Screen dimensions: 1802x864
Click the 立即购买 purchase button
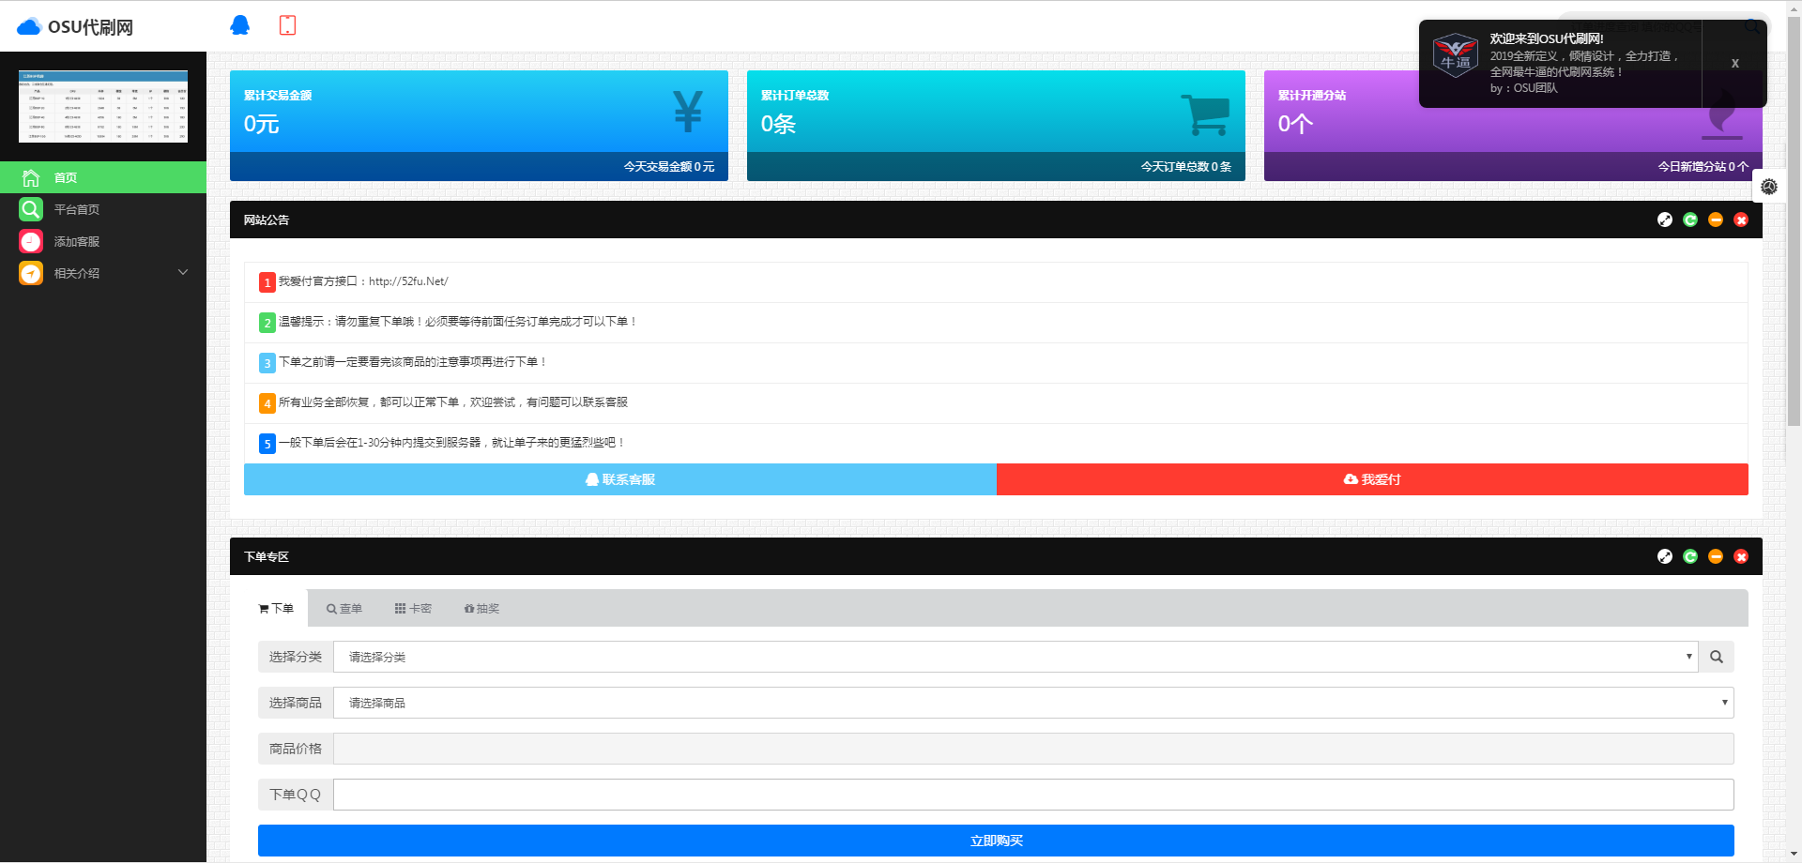[x=996, y=841]
